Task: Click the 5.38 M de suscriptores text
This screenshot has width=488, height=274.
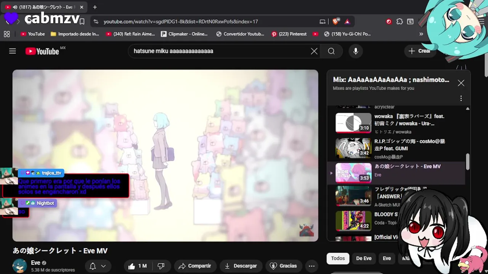Action: (x=53, y=270)
